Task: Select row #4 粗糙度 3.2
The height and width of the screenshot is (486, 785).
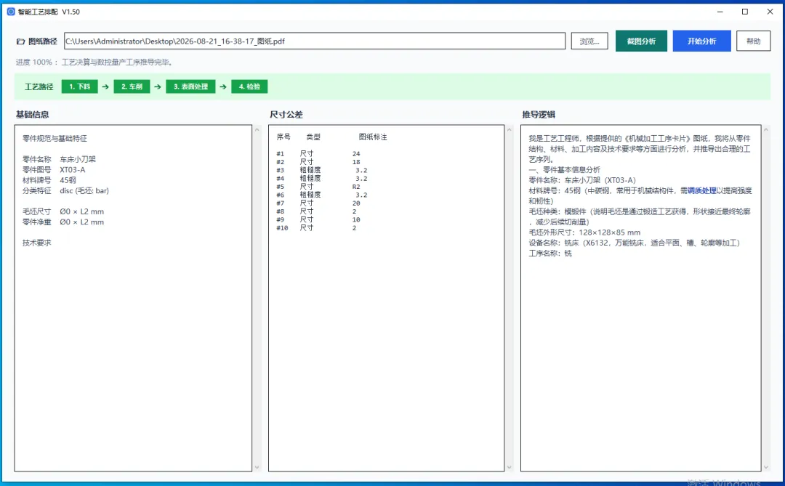Action: [322, 178]
